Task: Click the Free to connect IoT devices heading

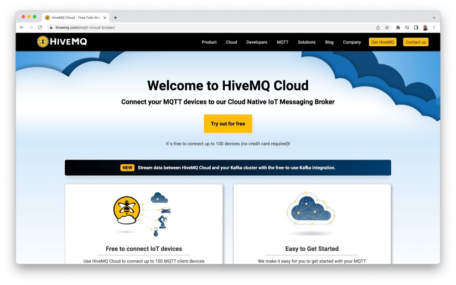Action: click(144, 249)
